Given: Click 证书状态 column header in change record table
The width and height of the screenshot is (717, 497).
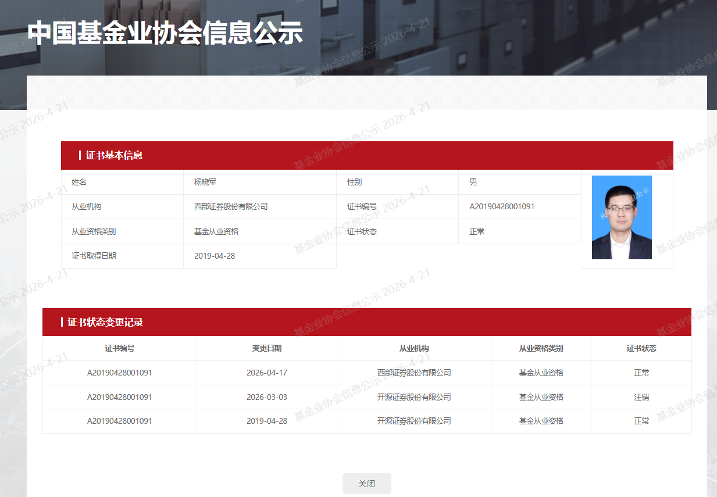Looking at the screenshot, I should 641,348.
